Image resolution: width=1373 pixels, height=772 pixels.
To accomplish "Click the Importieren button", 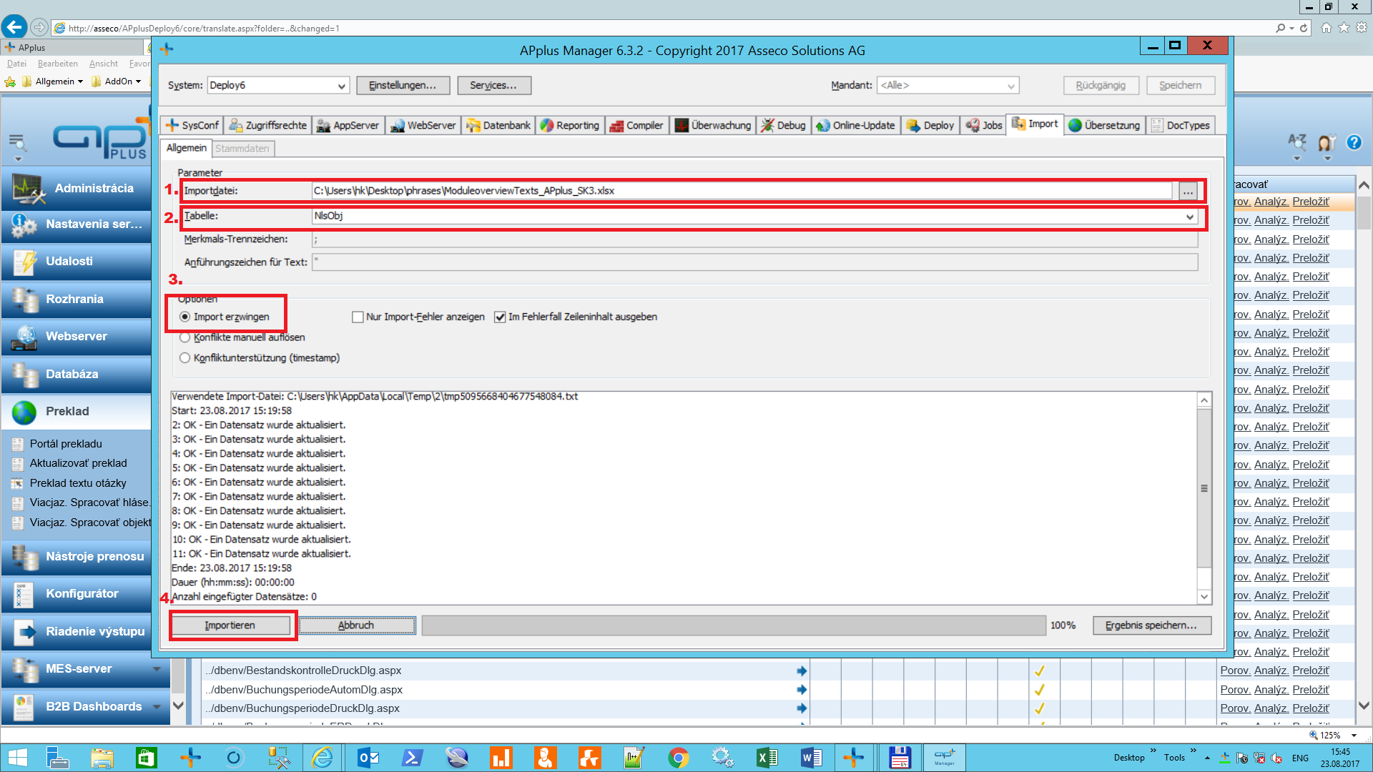I will click(230, 625).
